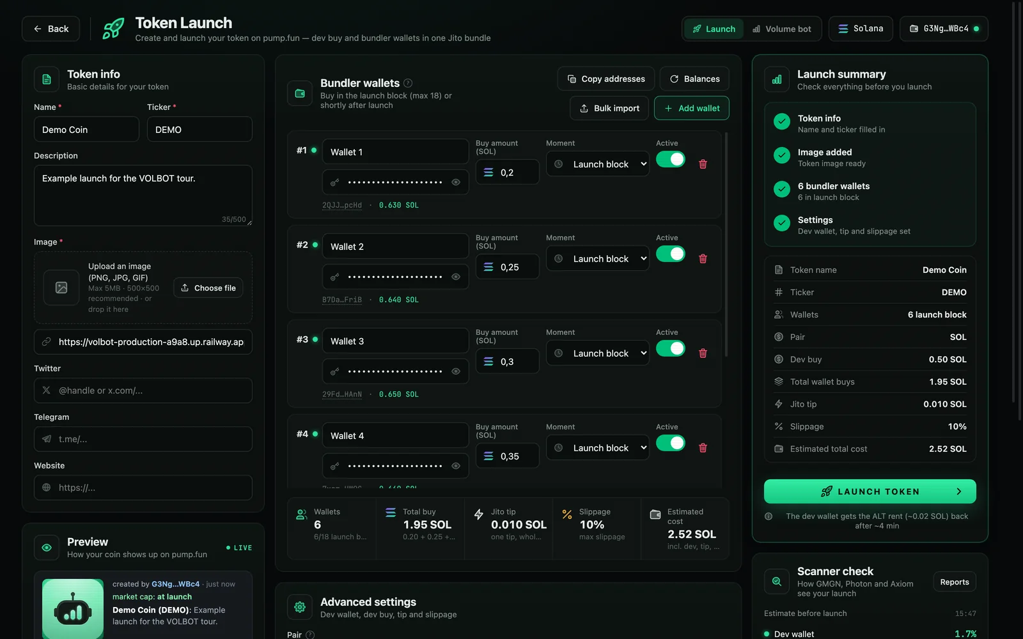1023x639 pixels.
Task: Click the robot coin preview thumbnail
Action: click(73, 609)
